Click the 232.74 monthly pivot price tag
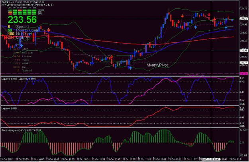 pyautogui.click(x=244, y=63)
